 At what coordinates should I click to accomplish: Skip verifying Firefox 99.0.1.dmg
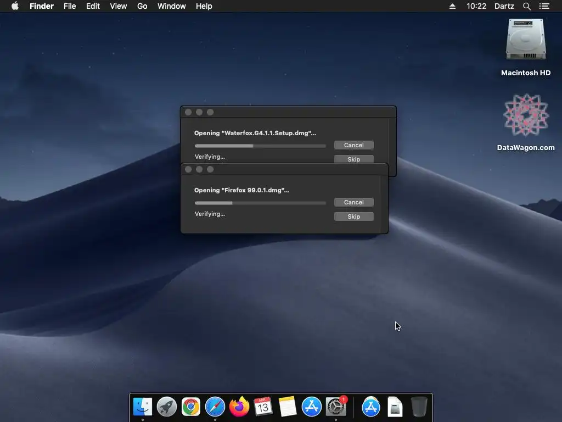click(x=354, y=216)
